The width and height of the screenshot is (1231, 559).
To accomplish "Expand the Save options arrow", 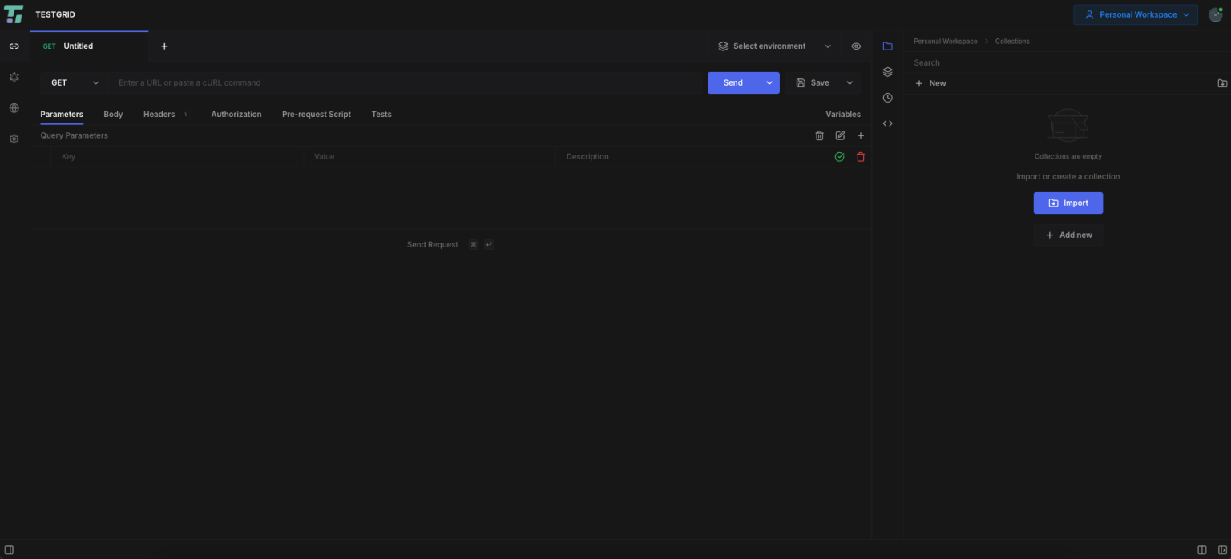I will (850, 82).
